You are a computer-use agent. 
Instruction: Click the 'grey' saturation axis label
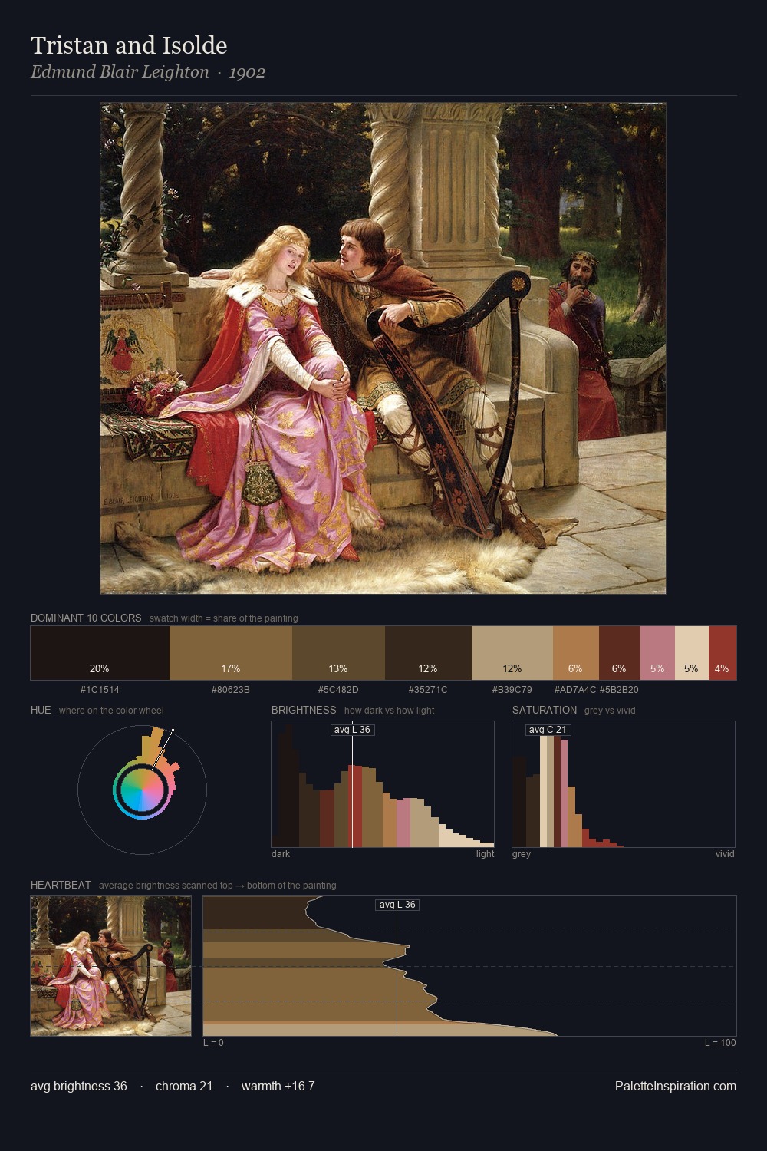522,854
